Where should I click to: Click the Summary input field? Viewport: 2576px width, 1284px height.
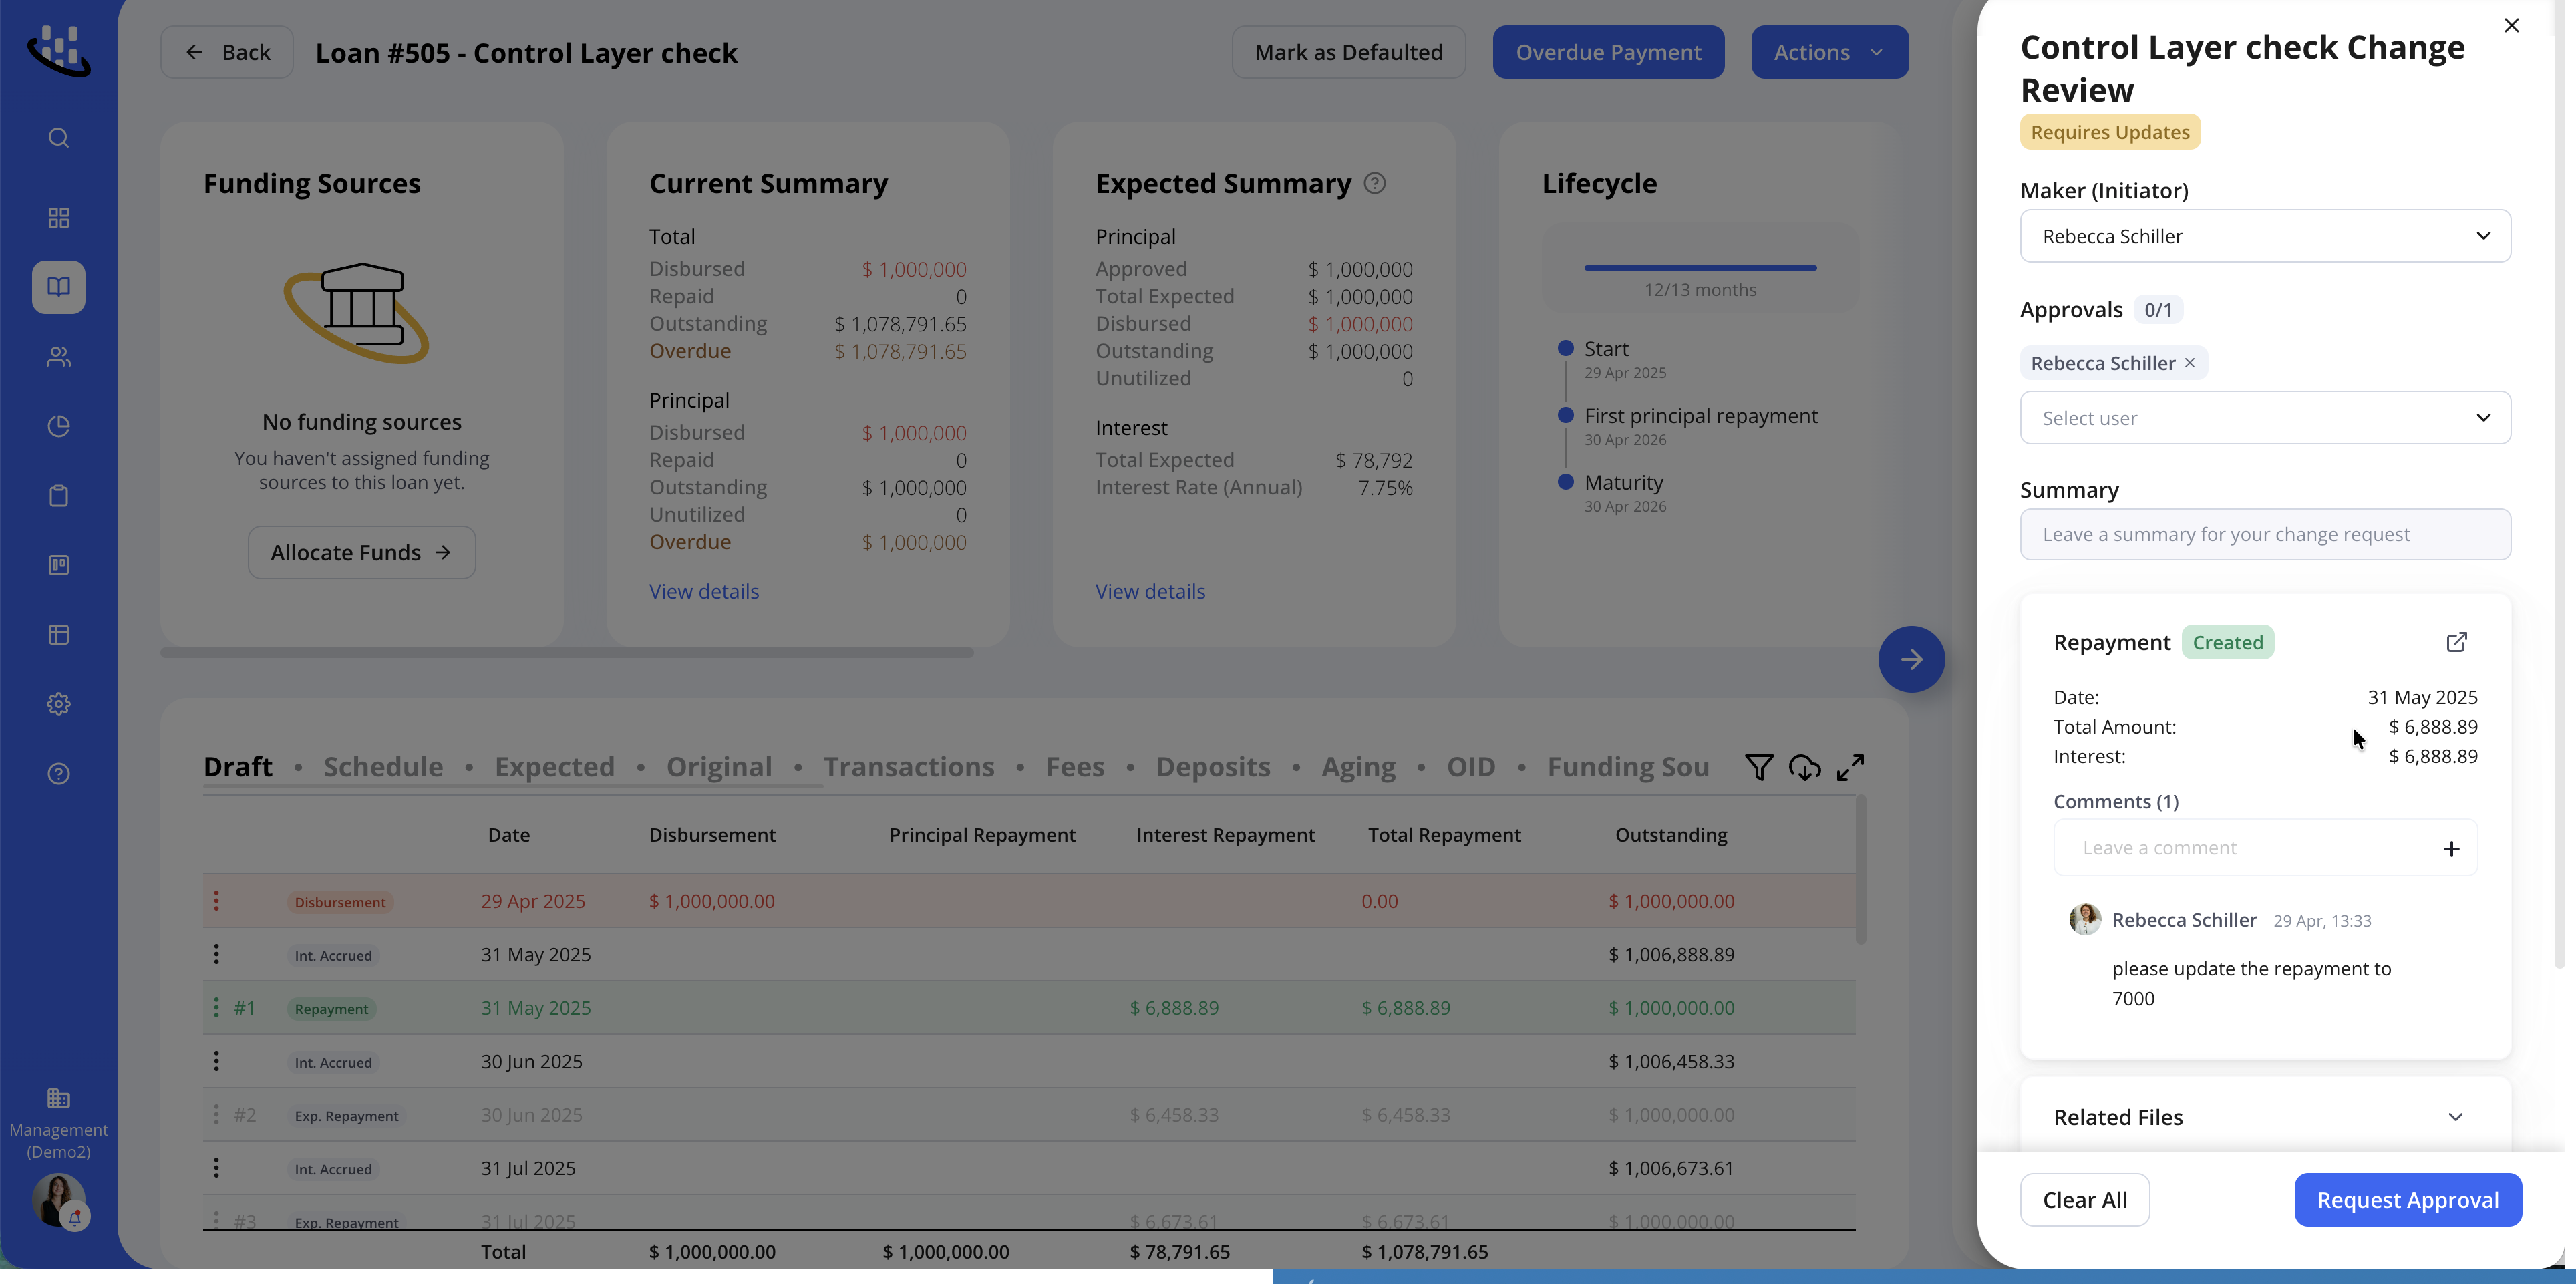2265,535
